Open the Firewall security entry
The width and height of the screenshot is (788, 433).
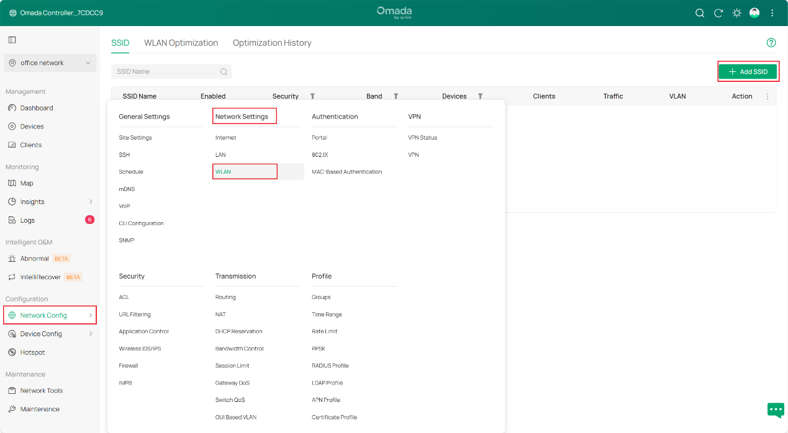tap(129, 366)
